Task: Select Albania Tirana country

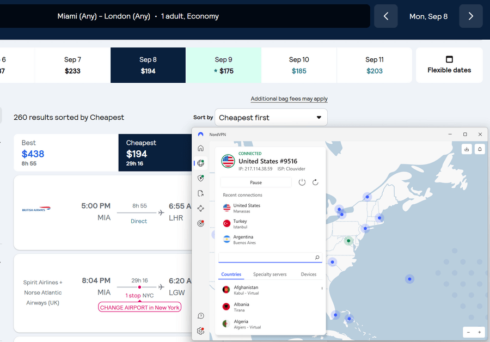Action: [270, 307]
